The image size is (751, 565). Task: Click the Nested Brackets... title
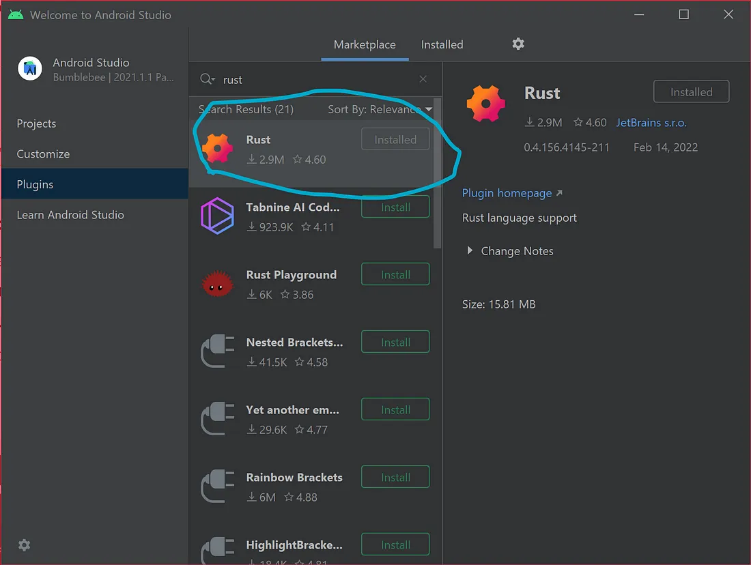tap(294, 343)
